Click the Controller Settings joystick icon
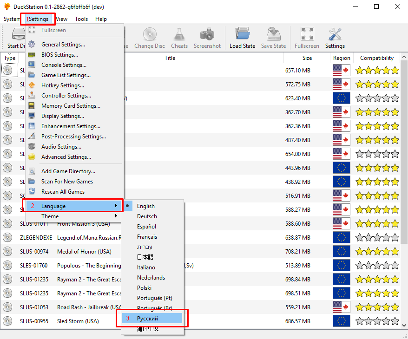The width and height of the screenshot is (408, 339). click(32, 95)
